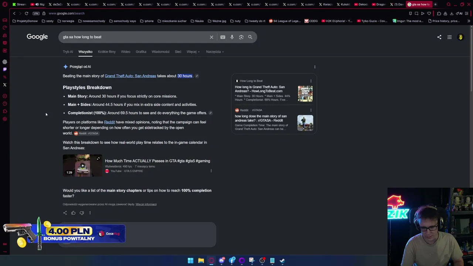Search open tabs with the magnifier
Viewport: 473px width, 266px height.
[x=449, y=4]
